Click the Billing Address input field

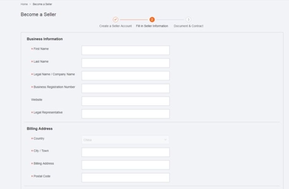(x=125, y=165)
